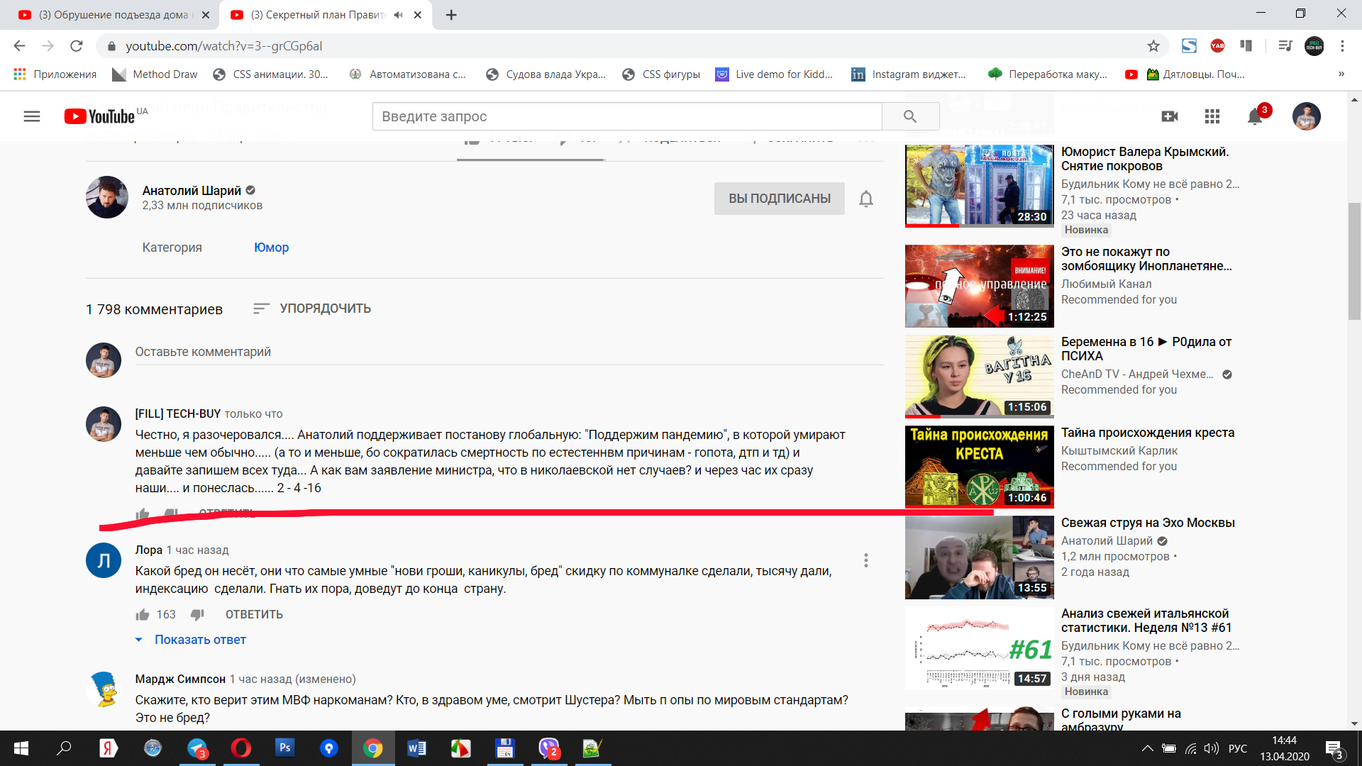Click the ВЫ ПОДПИСАНЫ subscribed button
Viewport: 1362px width, 766px height.
780,199
